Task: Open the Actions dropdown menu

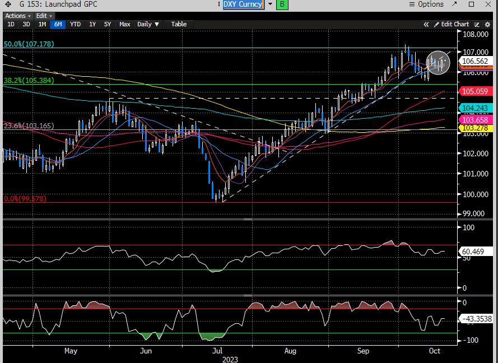Action: click(x=17, y=16)
